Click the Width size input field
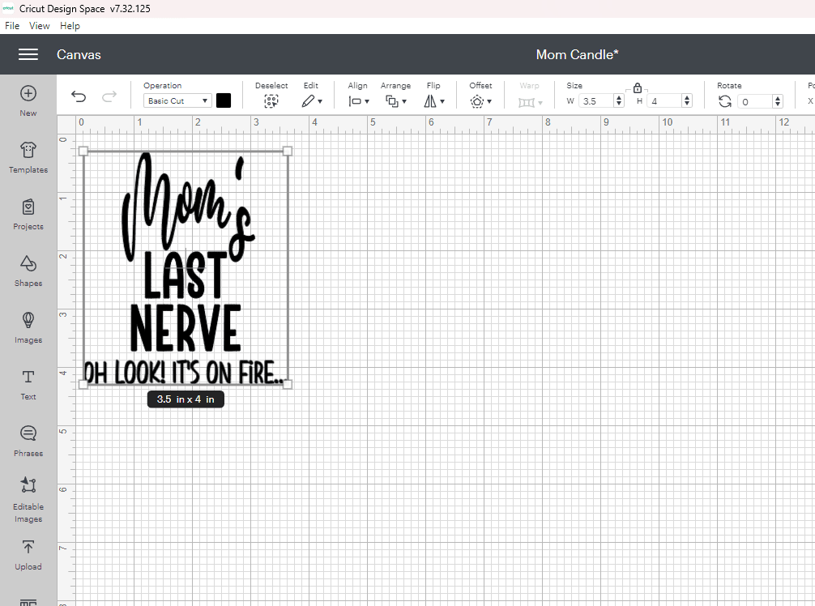The height and width of the screenshot is (606, 815). click(596, 101)
